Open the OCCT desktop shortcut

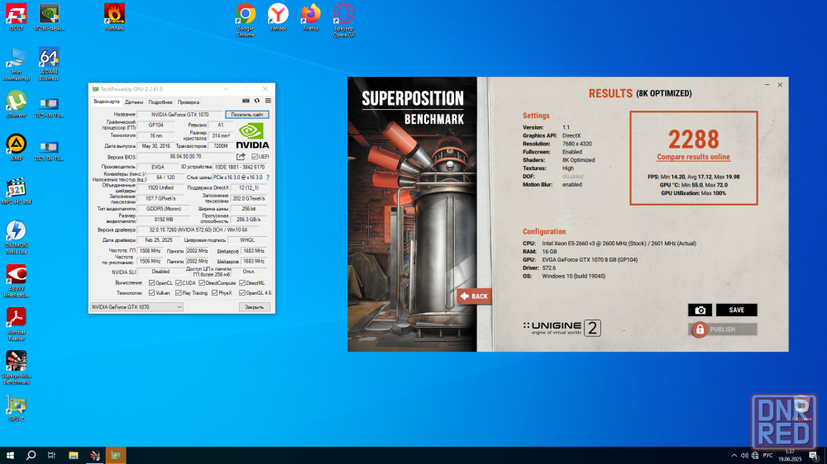(x=17, y=17)
